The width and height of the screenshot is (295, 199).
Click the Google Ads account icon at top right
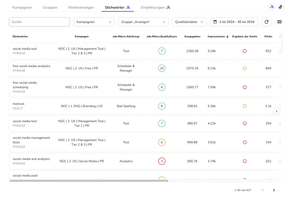[x=272, y=7]
